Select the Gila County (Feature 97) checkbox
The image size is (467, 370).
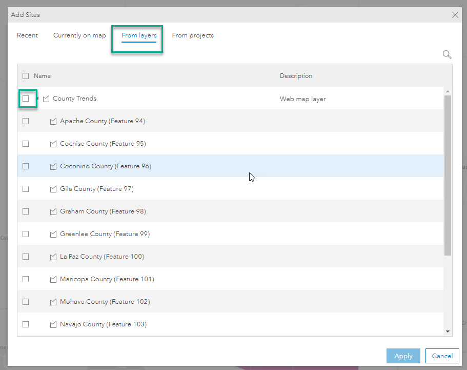click(26, 189)
